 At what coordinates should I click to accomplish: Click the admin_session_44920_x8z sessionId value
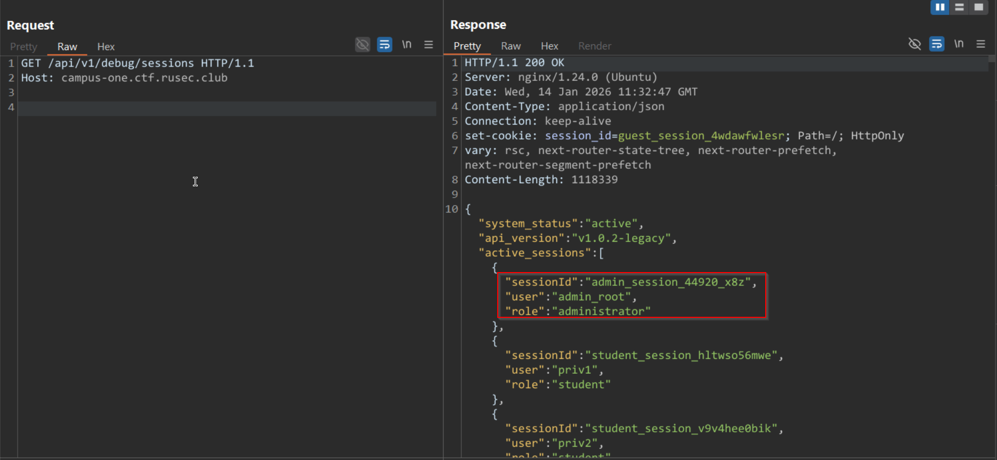[668, 282]
